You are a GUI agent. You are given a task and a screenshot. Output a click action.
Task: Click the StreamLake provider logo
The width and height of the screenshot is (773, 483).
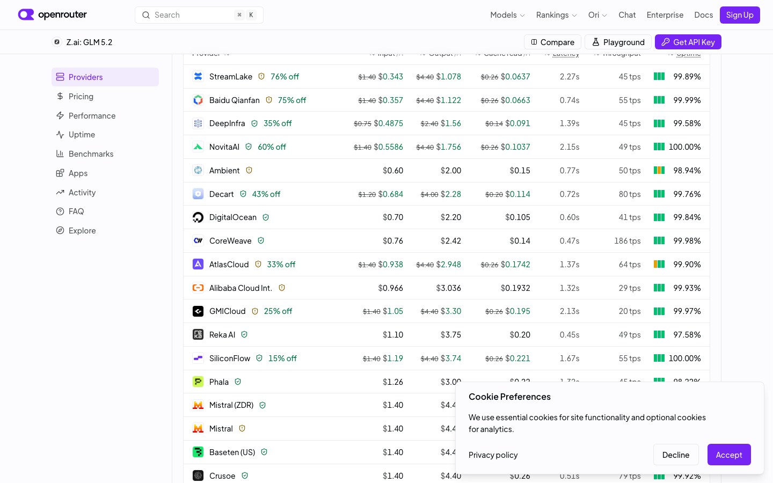(198, 76)
